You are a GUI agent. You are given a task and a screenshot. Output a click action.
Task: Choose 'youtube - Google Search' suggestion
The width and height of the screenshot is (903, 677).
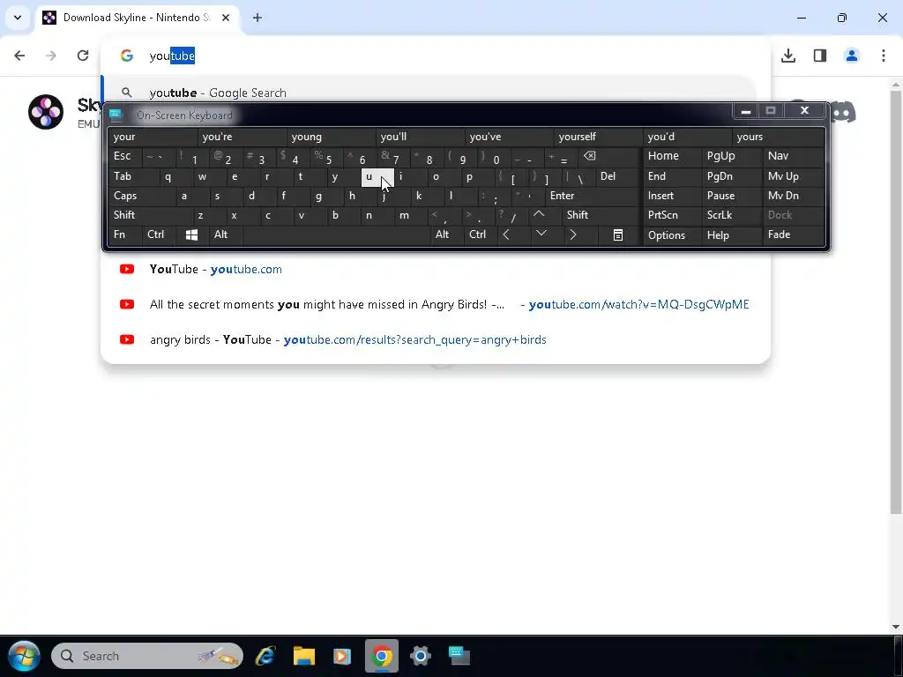[429, 93]
